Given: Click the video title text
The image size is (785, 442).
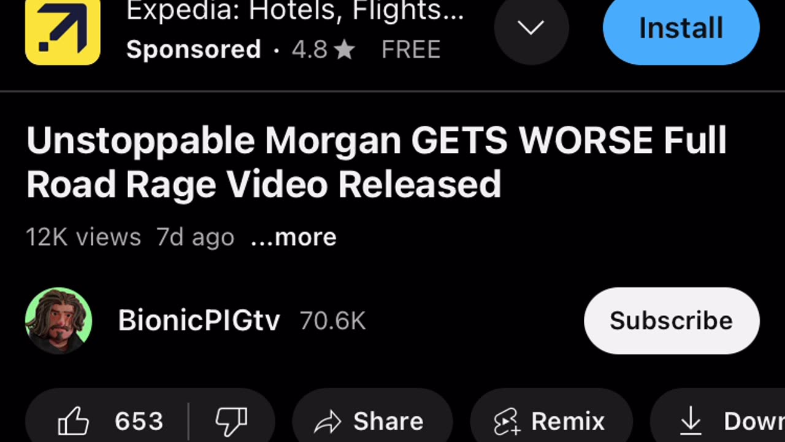Looking at the screenshot, I should coord(377,163).
